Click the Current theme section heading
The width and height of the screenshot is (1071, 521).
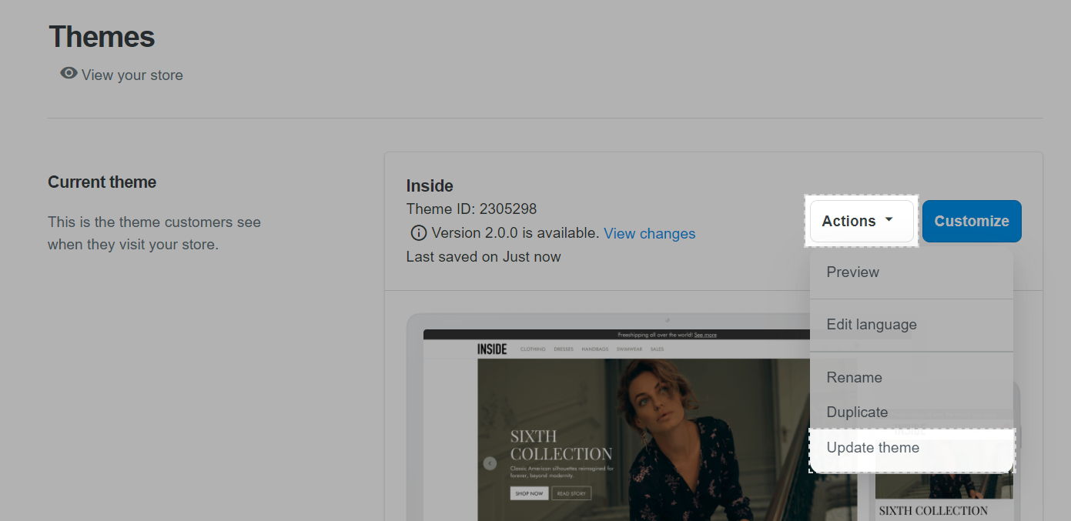click(x=102, y=182)
